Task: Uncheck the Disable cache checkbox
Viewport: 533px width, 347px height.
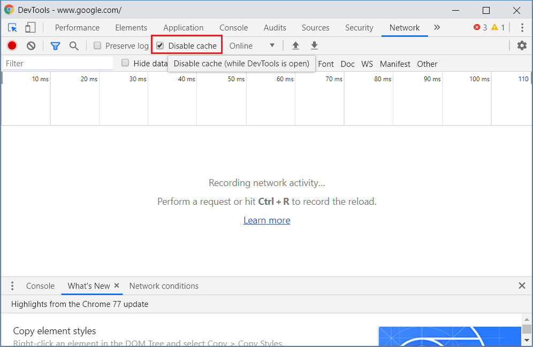Action: point(160,45)
